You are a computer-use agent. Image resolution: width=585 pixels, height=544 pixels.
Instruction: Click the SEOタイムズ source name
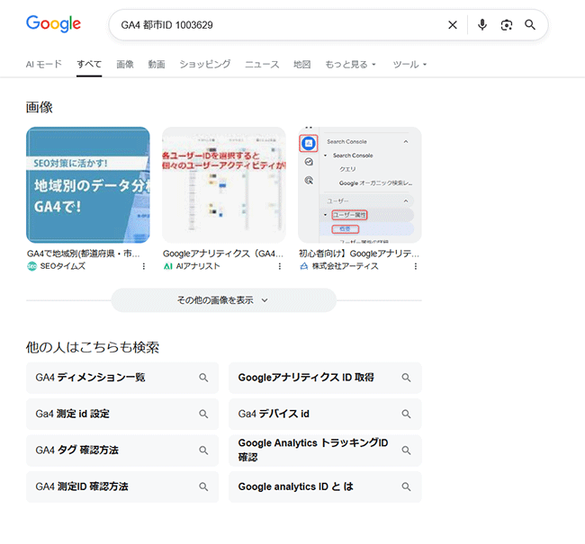(63, 266)
